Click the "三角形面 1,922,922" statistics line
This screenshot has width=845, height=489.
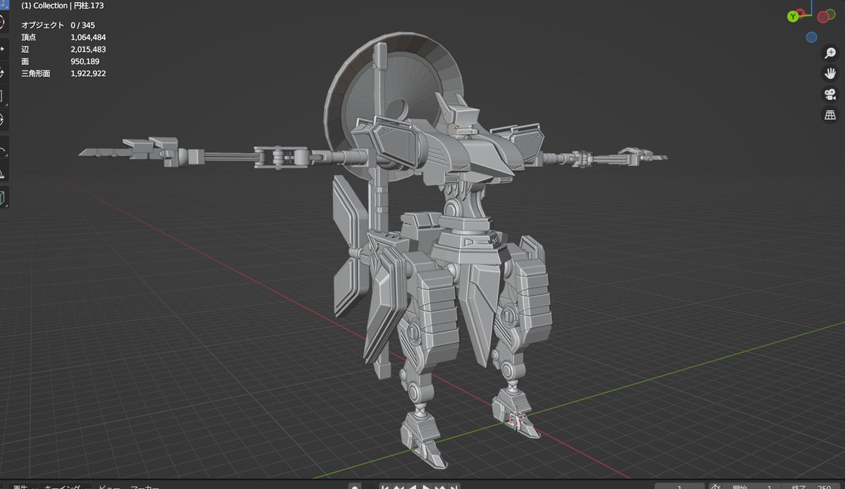coord(63,73)
